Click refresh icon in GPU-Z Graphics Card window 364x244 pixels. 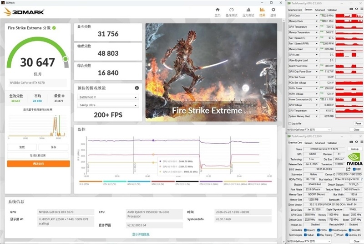(x=357, y=142)
